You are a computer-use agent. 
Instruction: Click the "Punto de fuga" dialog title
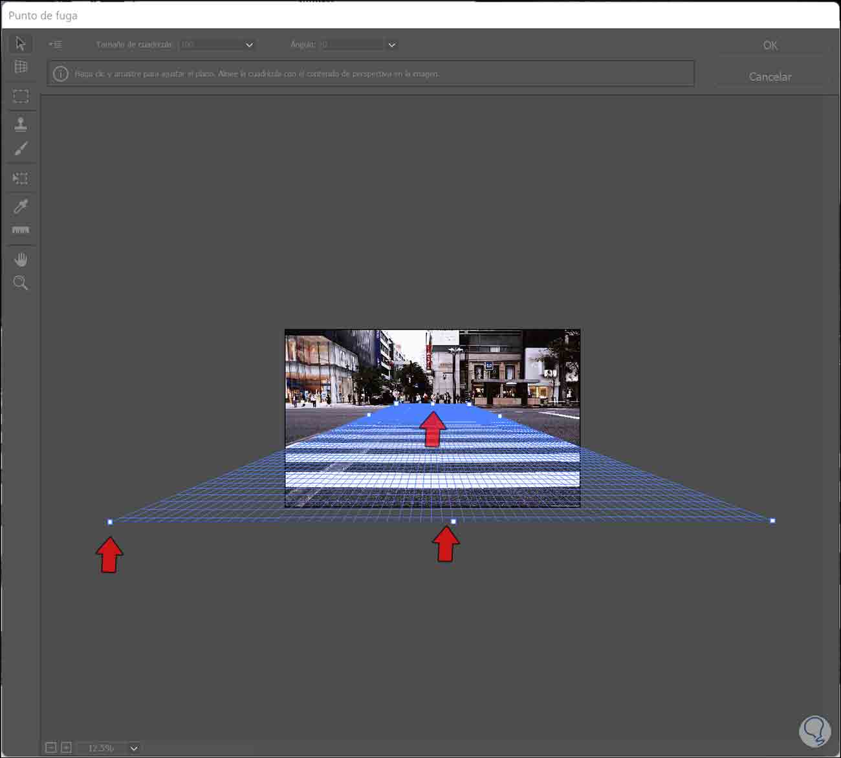tap(43, 15)
